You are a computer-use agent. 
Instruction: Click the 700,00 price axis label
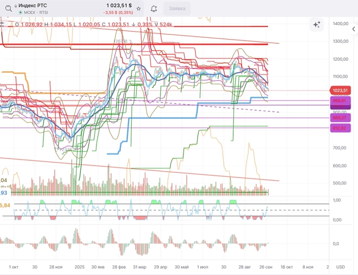click(340, 148)
